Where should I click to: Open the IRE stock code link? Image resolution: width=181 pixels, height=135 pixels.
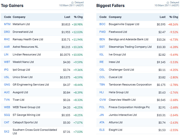point(101,62)
